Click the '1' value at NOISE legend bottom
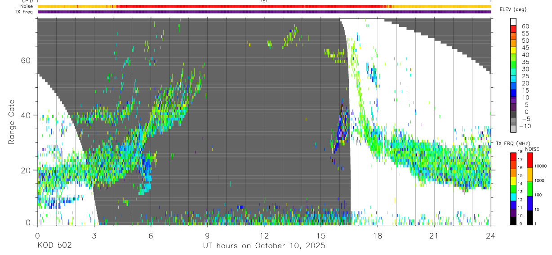552x255 pixels. pos(536,224)
